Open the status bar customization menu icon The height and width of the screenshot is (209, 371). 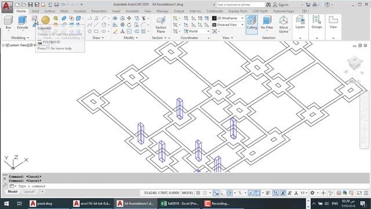[366, 193]
